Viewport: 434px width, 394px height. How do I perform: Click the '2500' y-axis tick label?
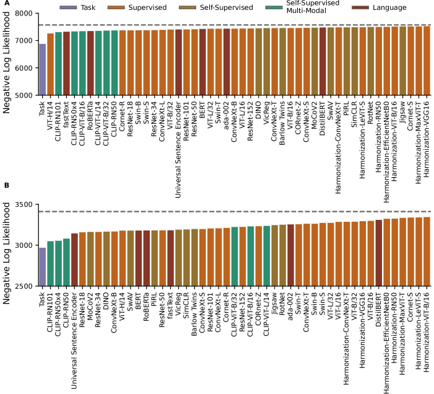point(24,286)
